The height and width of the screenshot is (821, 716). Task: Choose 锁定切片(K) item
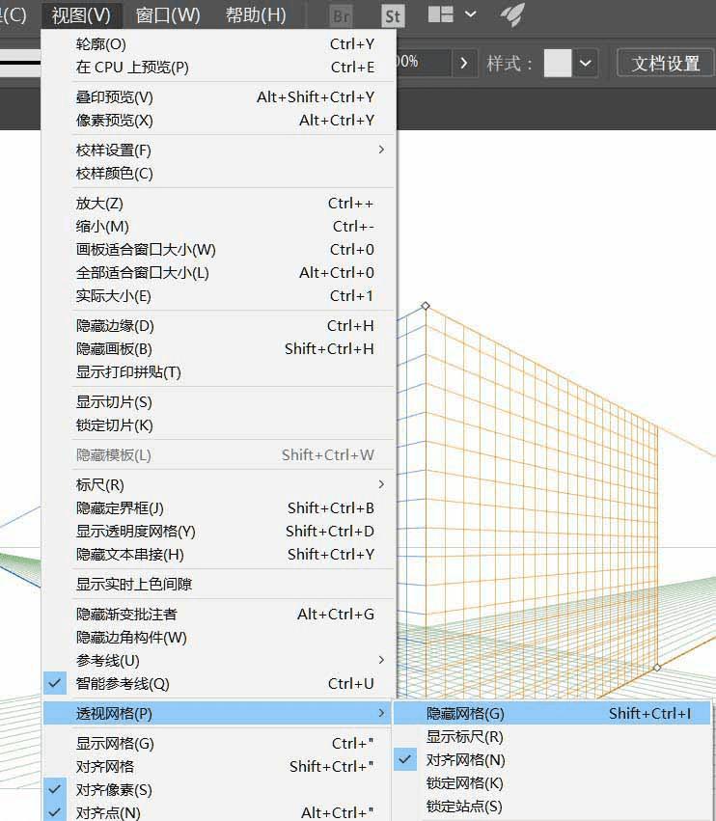tap(219, 424)
